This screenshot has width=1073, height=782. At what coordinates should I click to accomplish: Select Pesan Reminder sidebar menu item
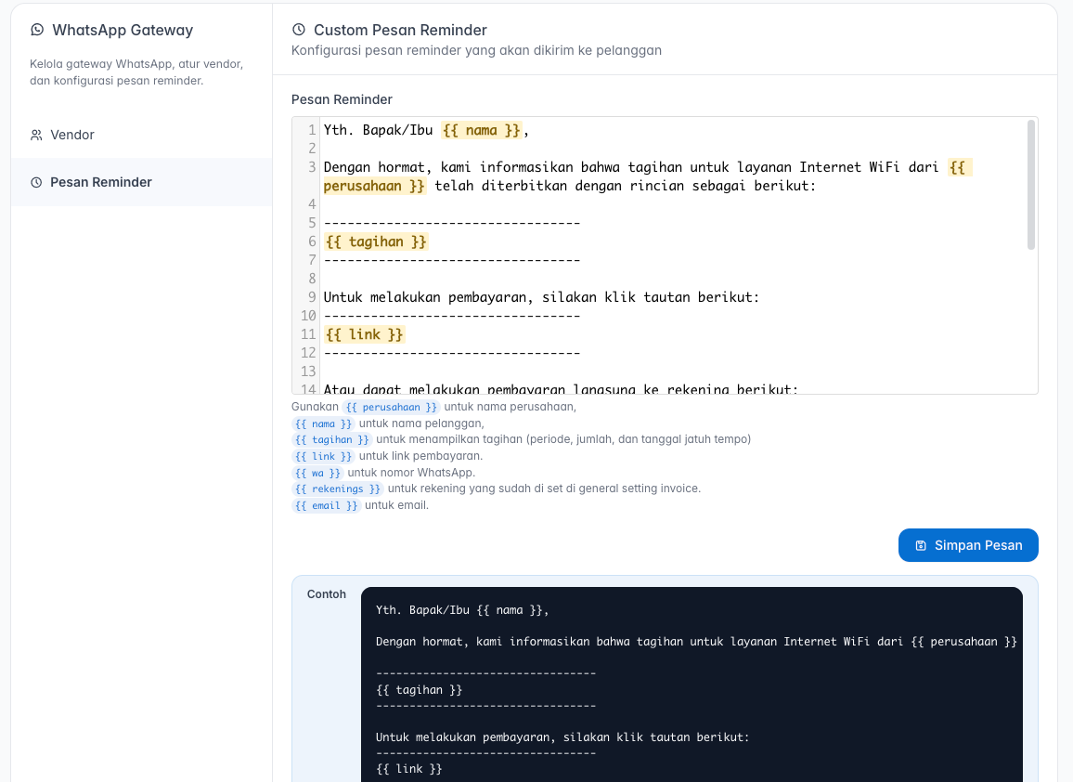point(100,183)
